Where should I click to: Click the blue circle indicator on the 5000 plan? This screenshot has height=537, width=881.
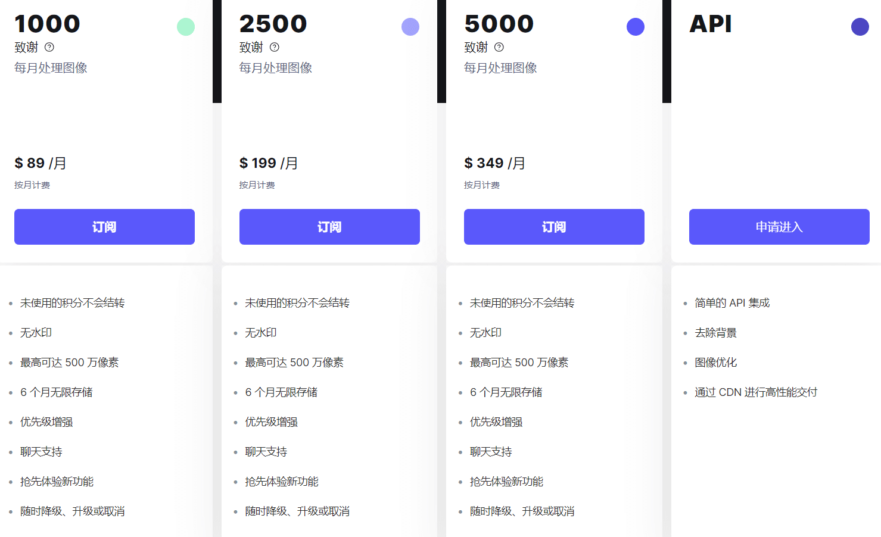click(x=635, y=26)
